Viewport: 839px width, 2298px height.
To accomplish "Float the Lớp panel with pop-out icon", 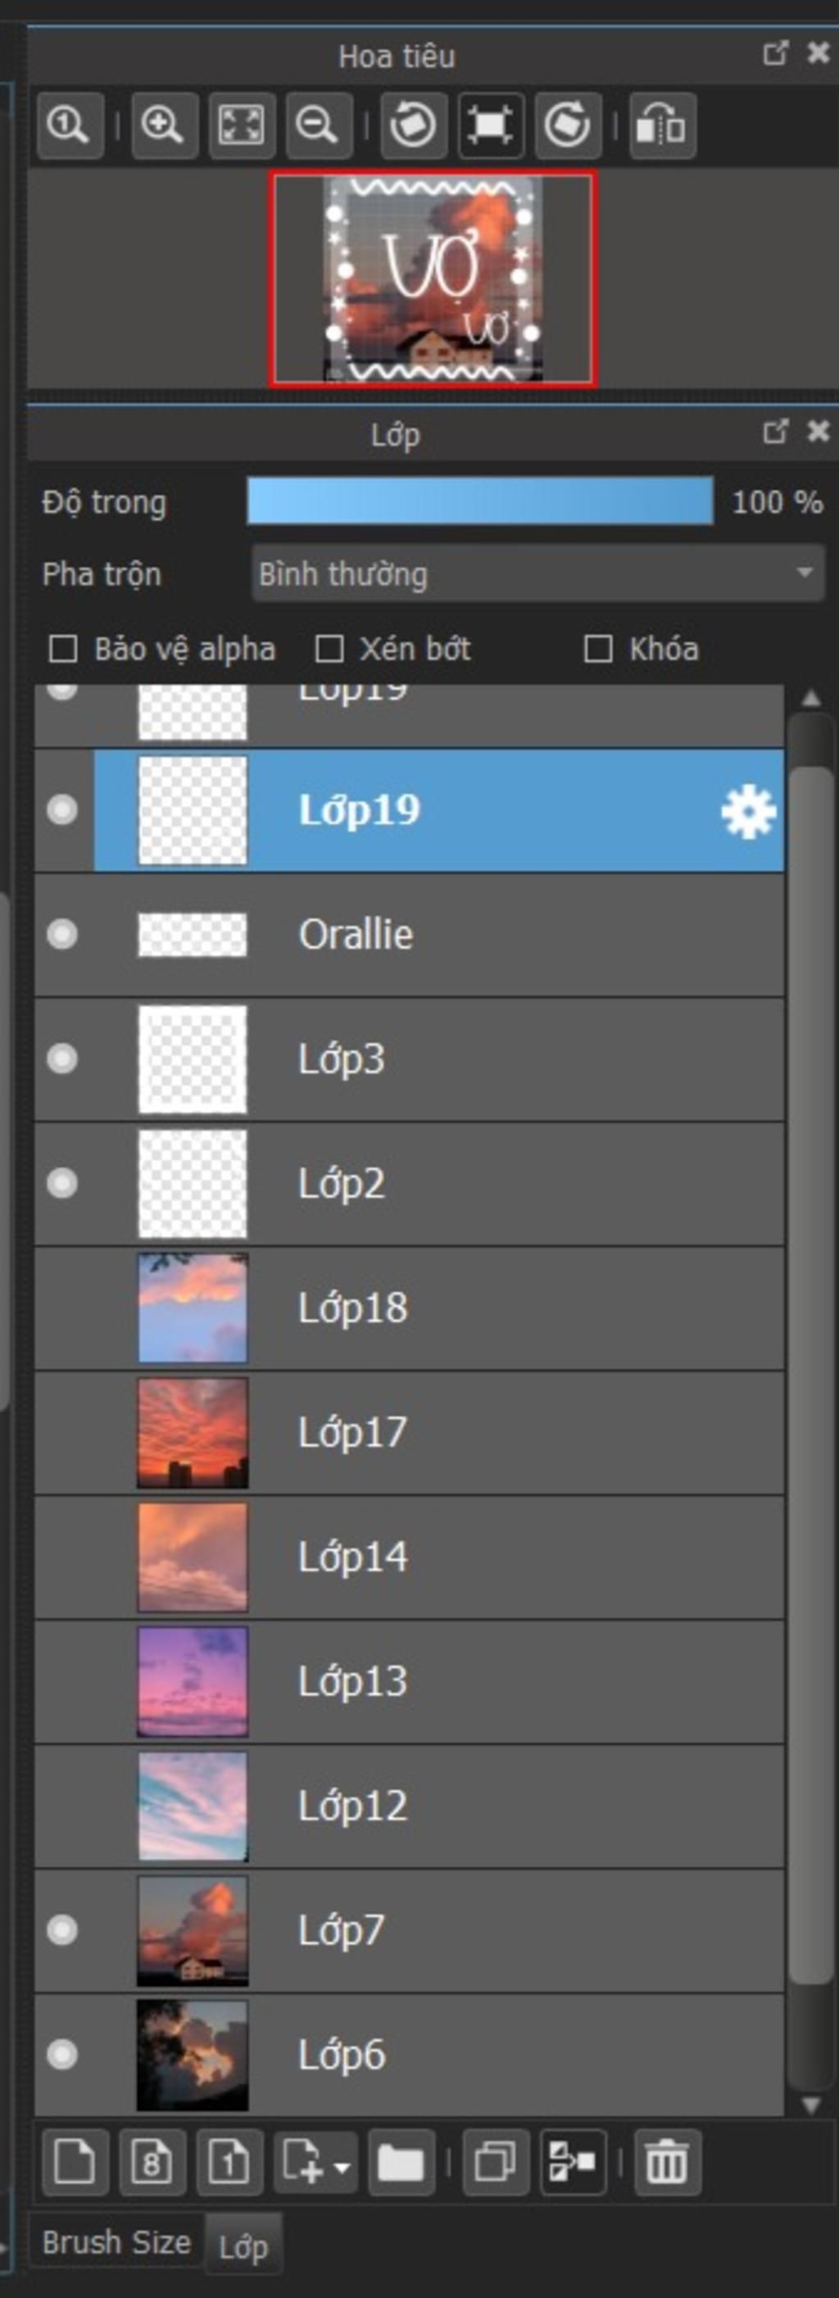I will [776, 432].
